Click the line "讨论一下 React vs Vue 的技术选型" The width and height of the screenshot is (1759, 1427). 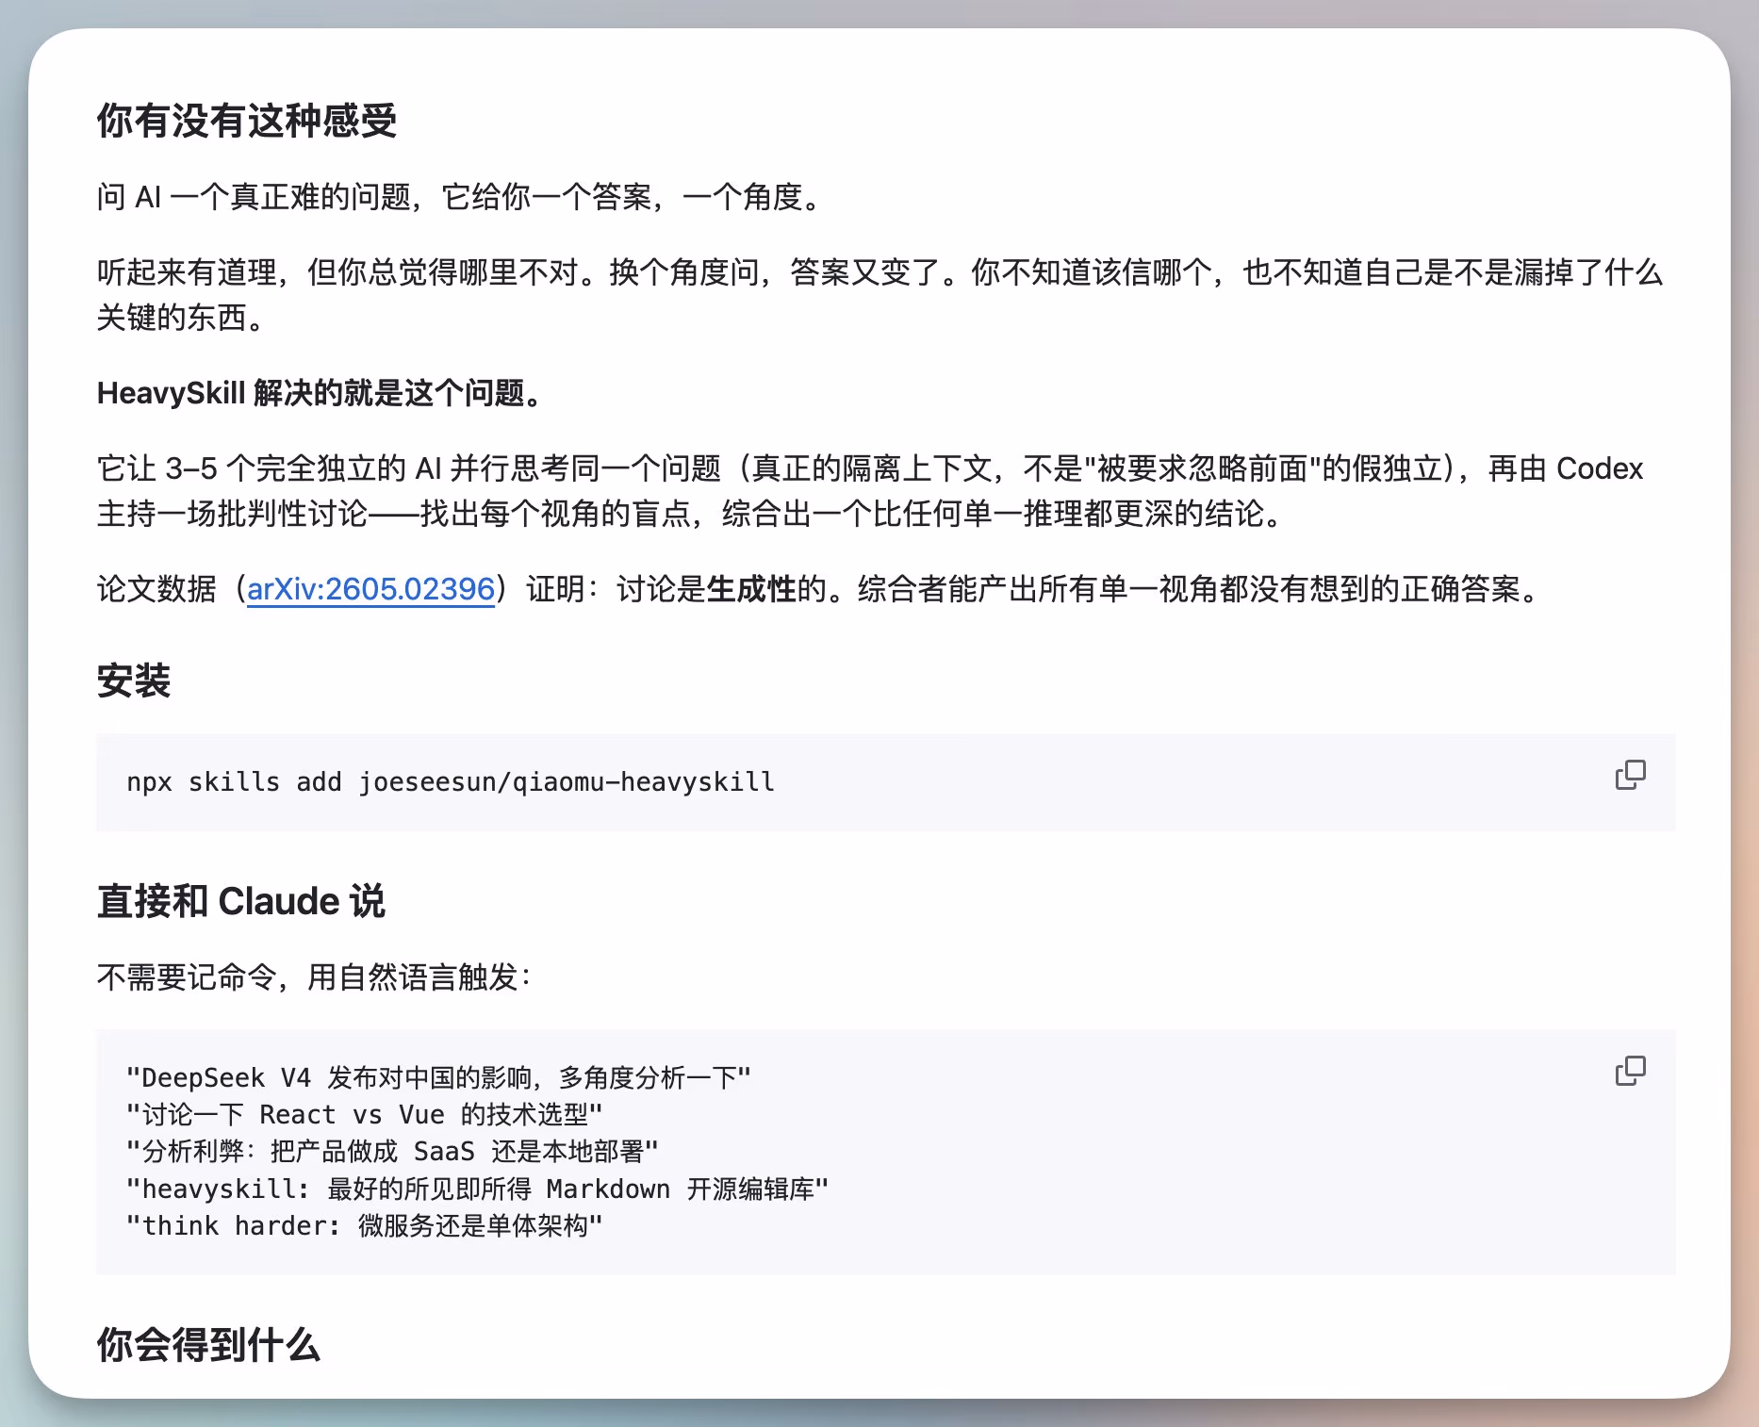(x=364, y=1114)
